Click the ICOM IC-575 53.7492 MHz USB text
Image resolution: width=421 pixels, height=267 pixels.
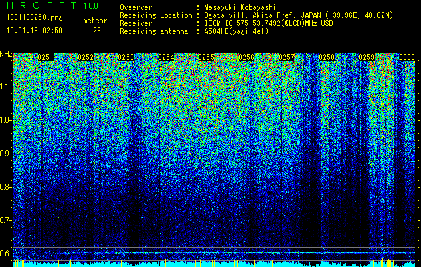tap(268, 23)
